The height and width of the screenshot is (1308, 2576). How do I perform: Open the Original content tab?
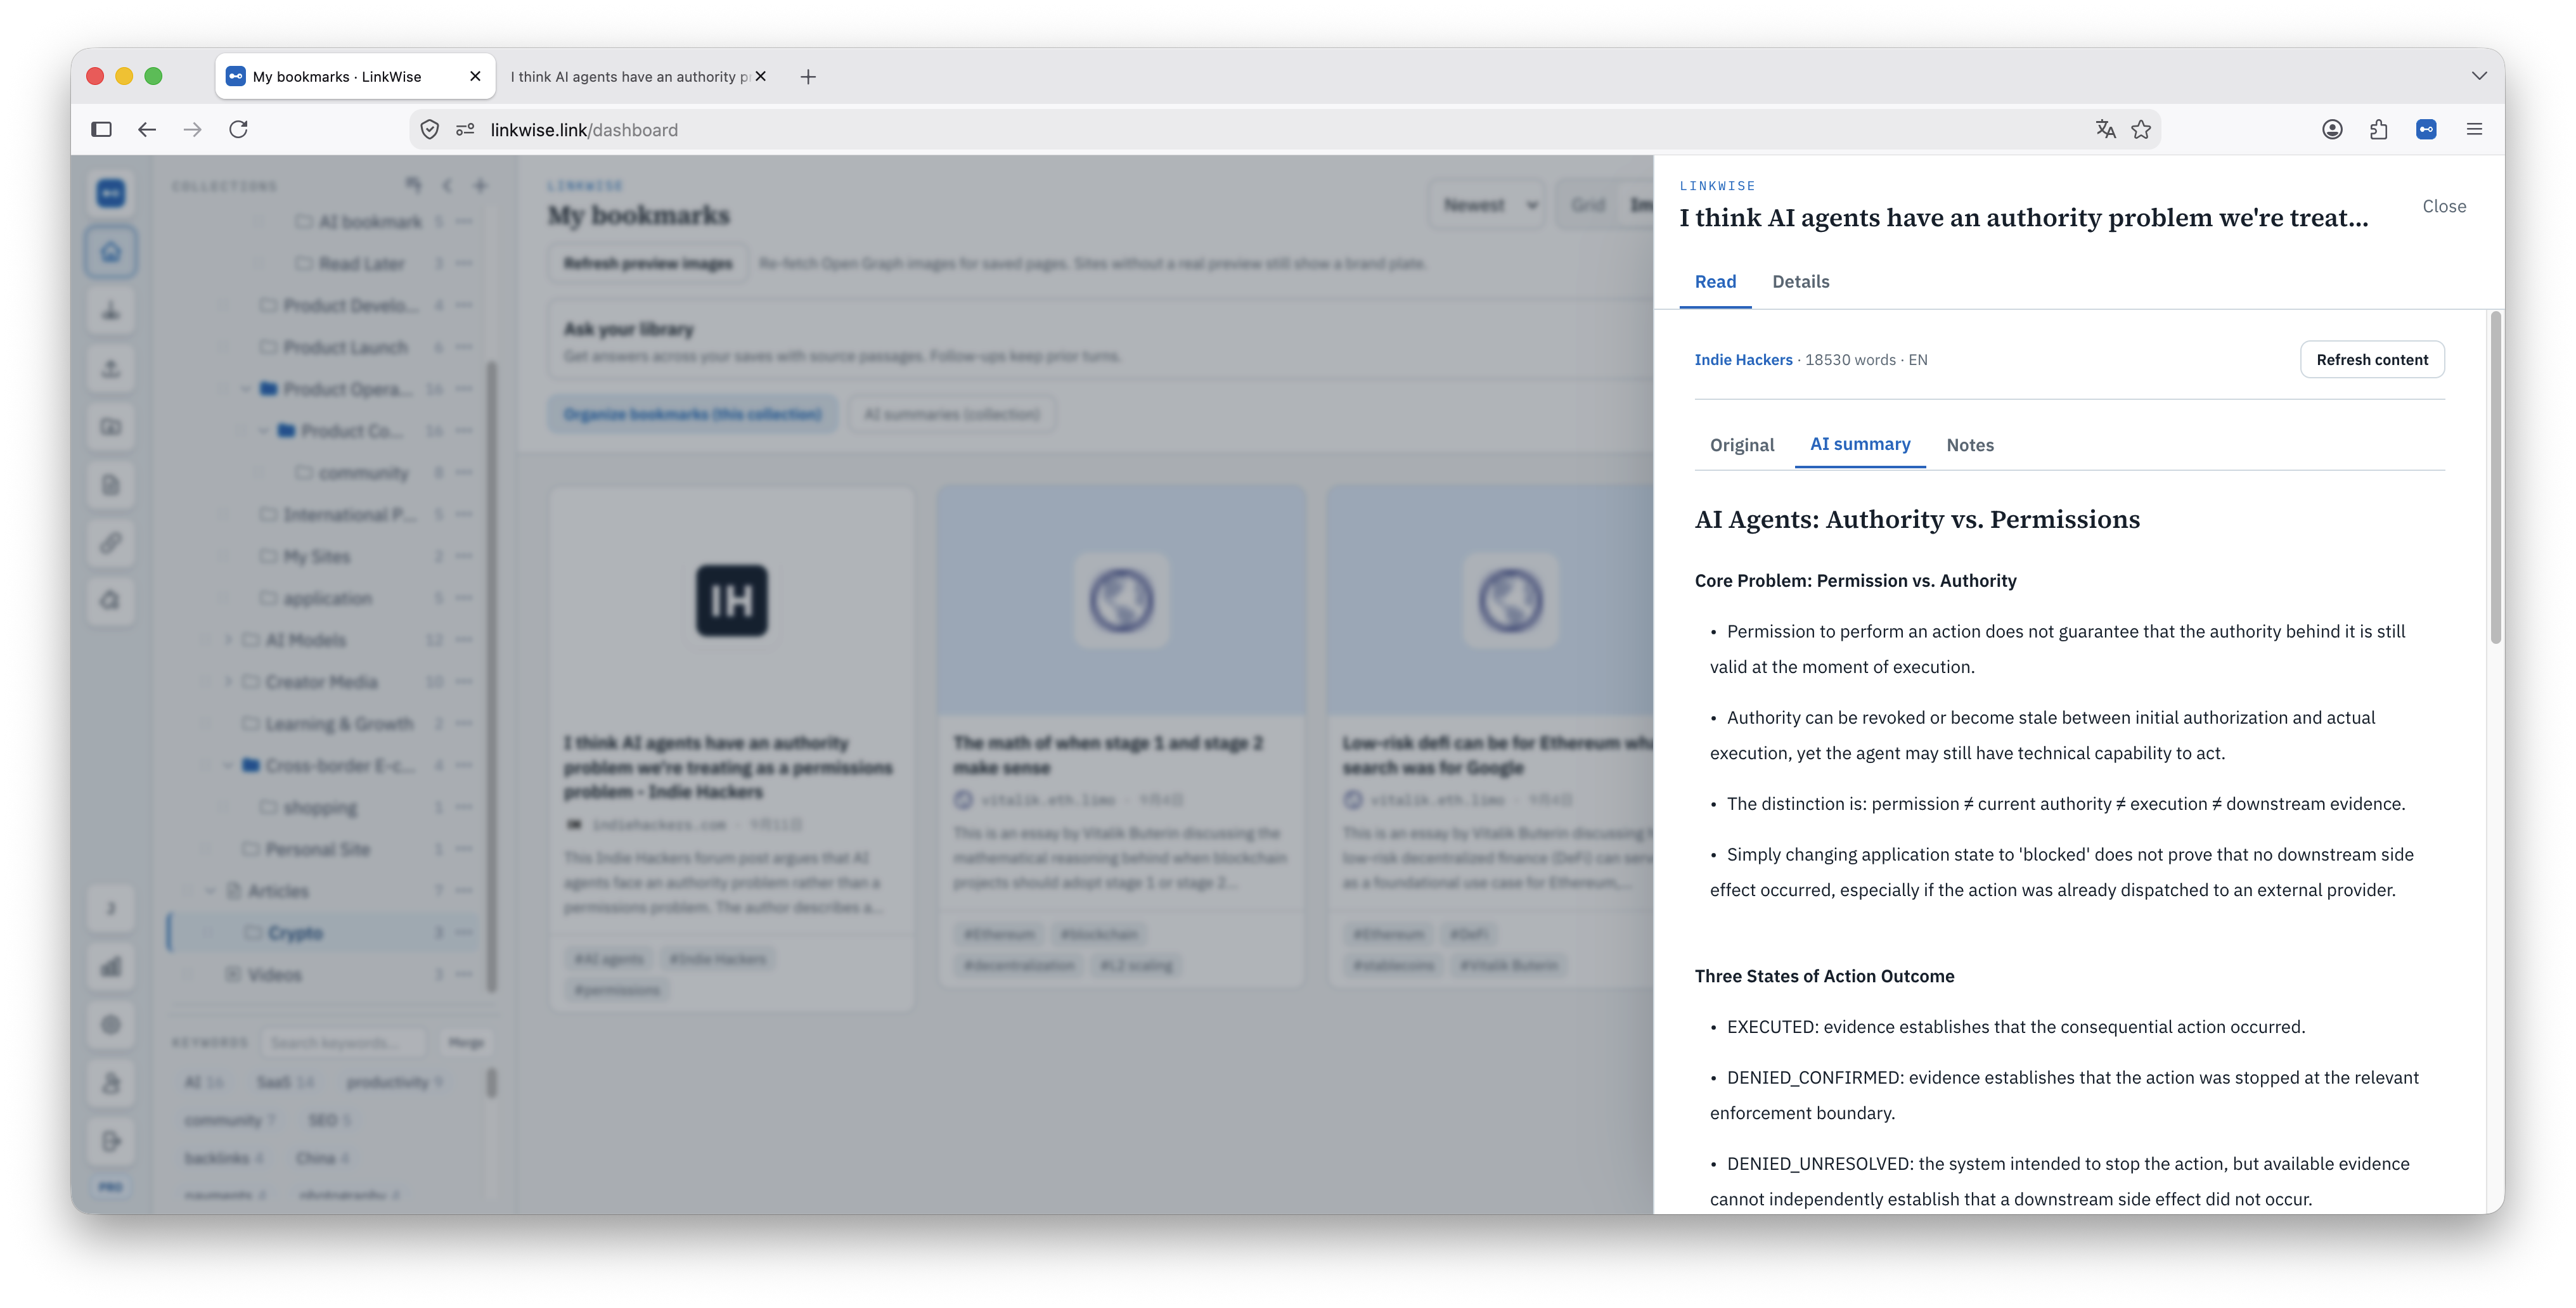pos(1742,445)
